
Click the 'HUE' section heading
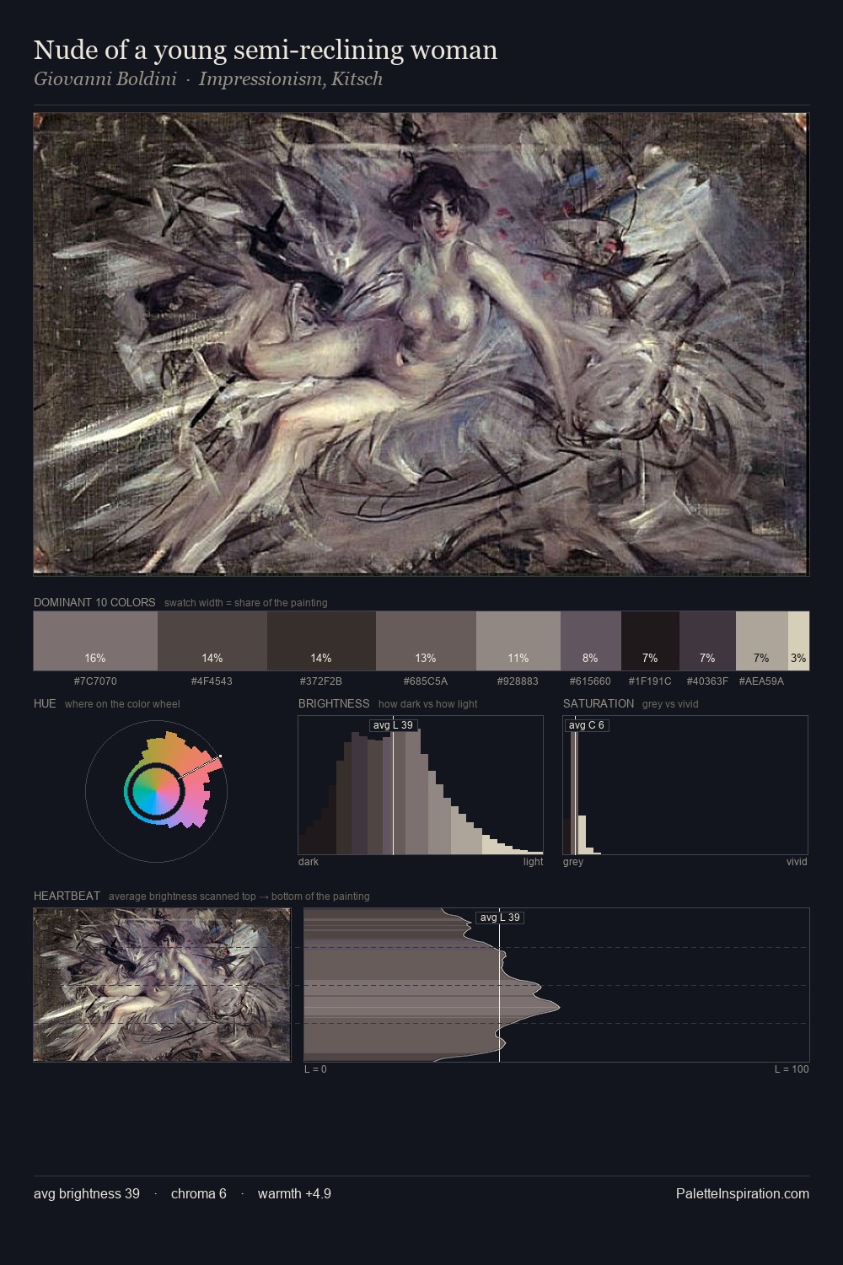click(x=45, y=703)
